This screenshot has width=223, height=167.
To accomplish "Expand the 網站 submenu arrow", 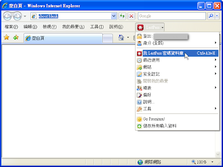I will 216,67.
